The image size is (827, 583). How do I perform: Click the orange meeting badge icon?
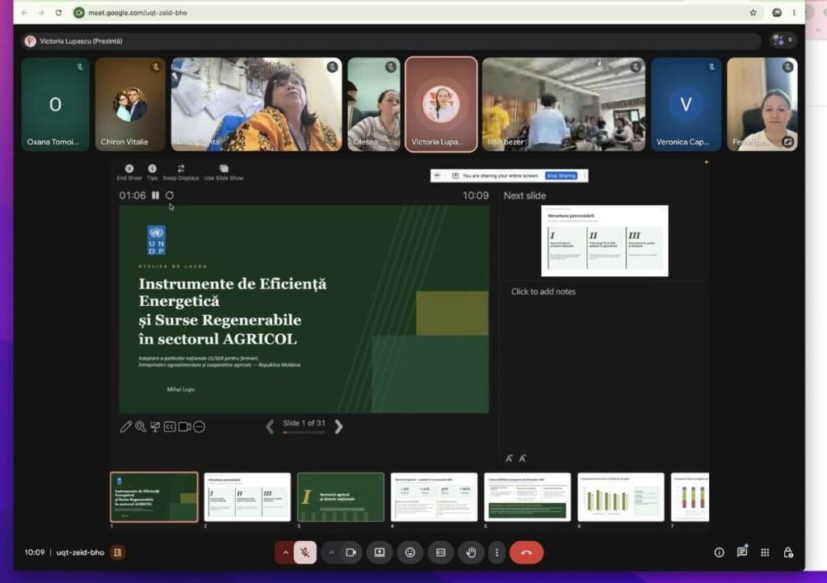tap(118, 552)
